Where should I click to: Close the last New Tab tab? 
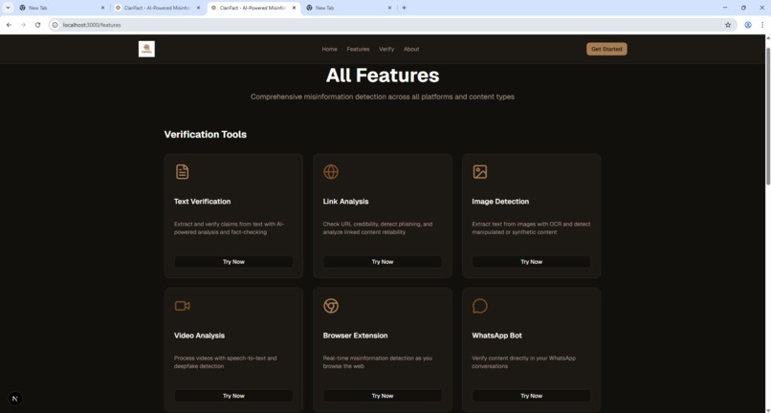(389, 8)
